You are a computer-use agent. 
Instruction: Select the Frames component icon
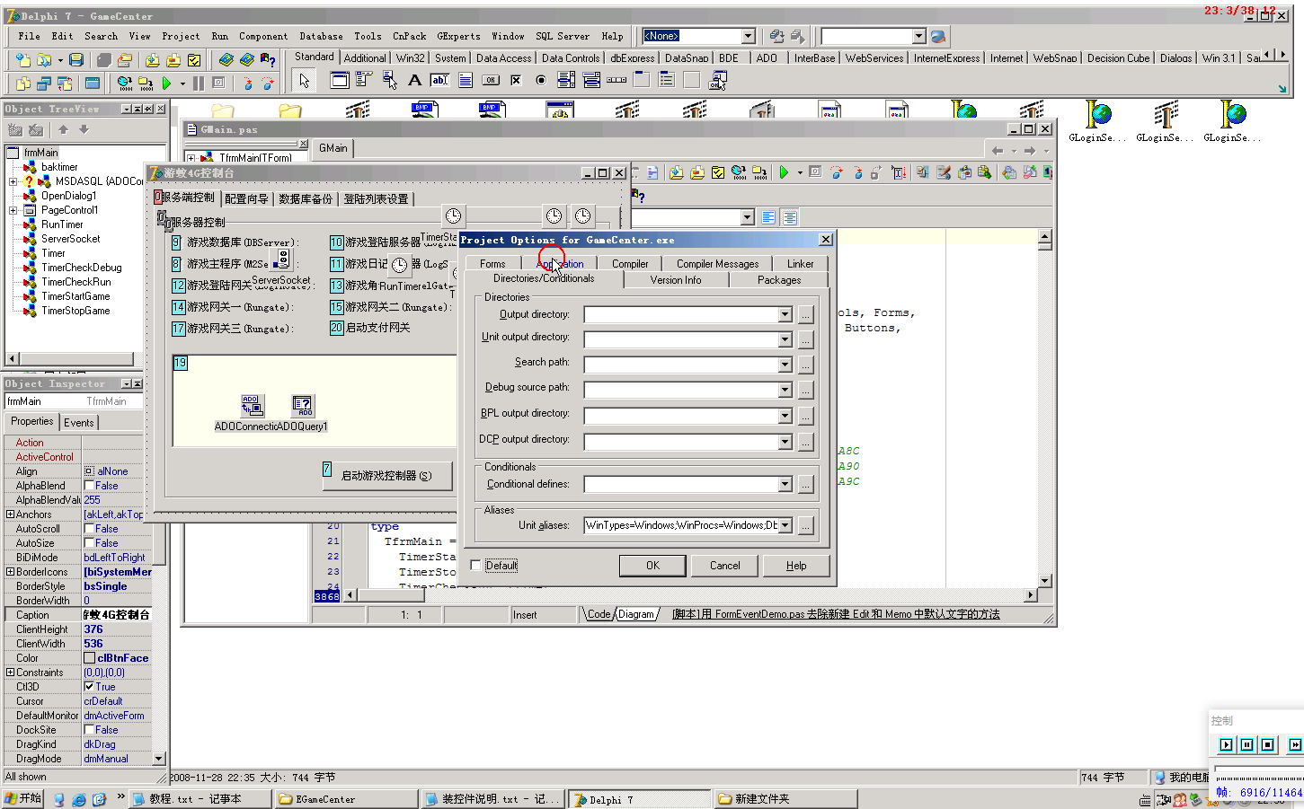coord(339,80)
